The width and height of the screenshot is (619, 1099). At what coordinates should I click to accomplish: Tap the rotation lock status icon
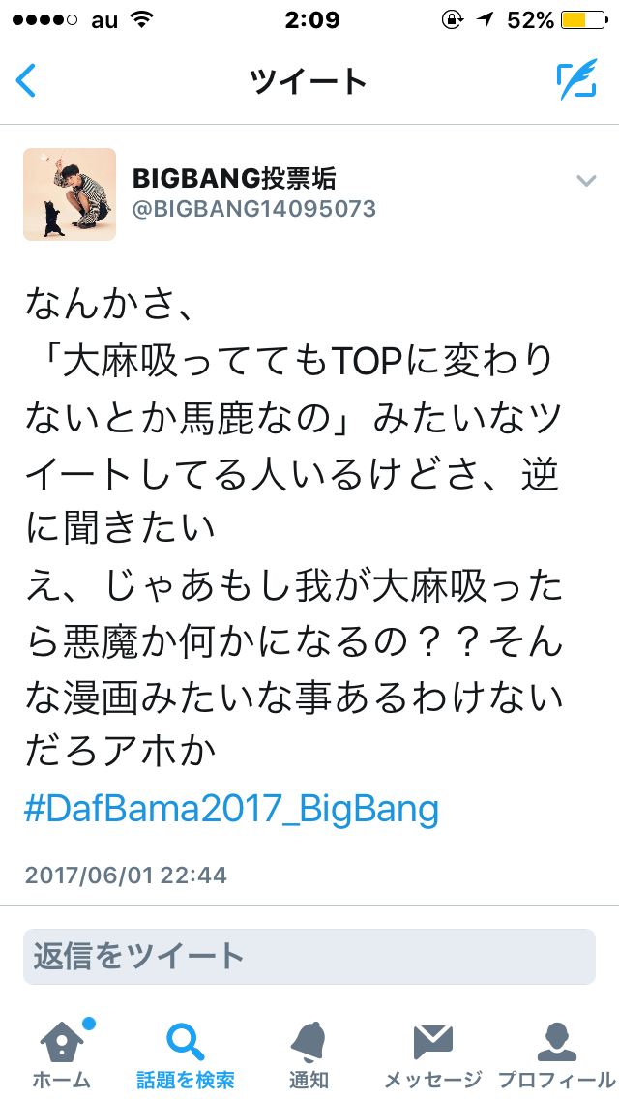453,20
